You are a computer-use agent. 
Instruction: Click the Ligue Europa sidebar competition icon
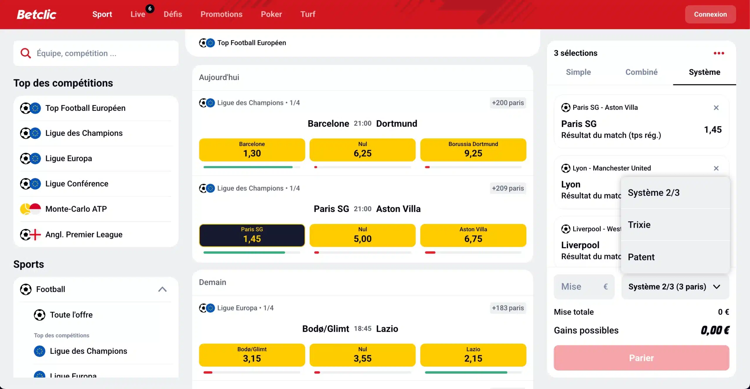(x=30, y=159)
